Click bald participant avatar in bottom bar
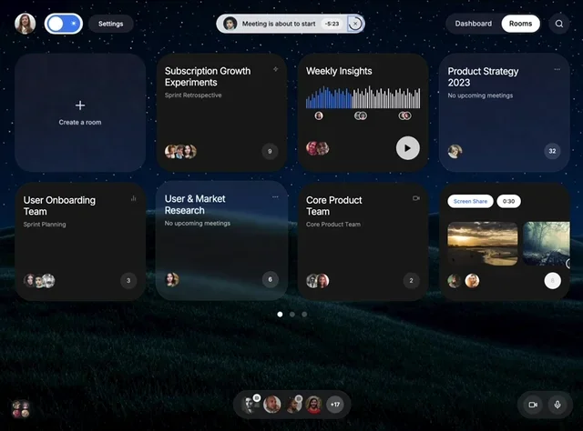The image size is (583, 431). [x=271, y=405]
